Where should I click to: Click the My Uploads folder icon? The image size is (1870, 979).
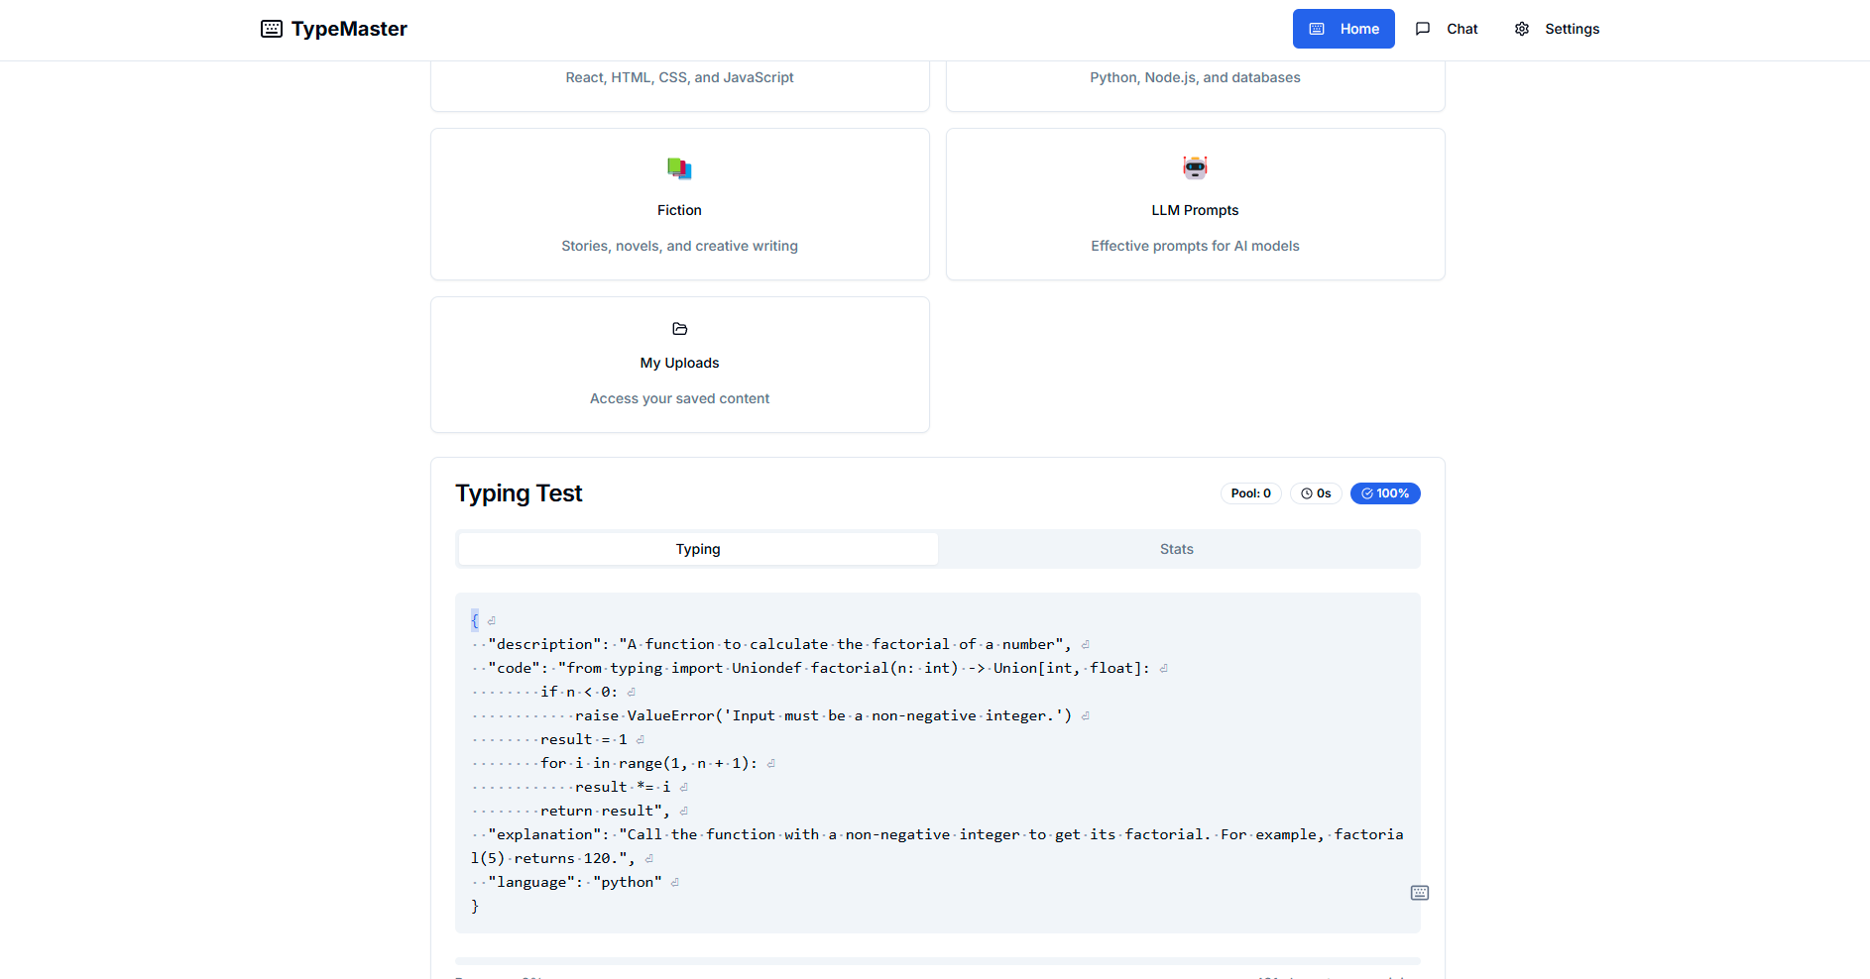click(679, 329)
